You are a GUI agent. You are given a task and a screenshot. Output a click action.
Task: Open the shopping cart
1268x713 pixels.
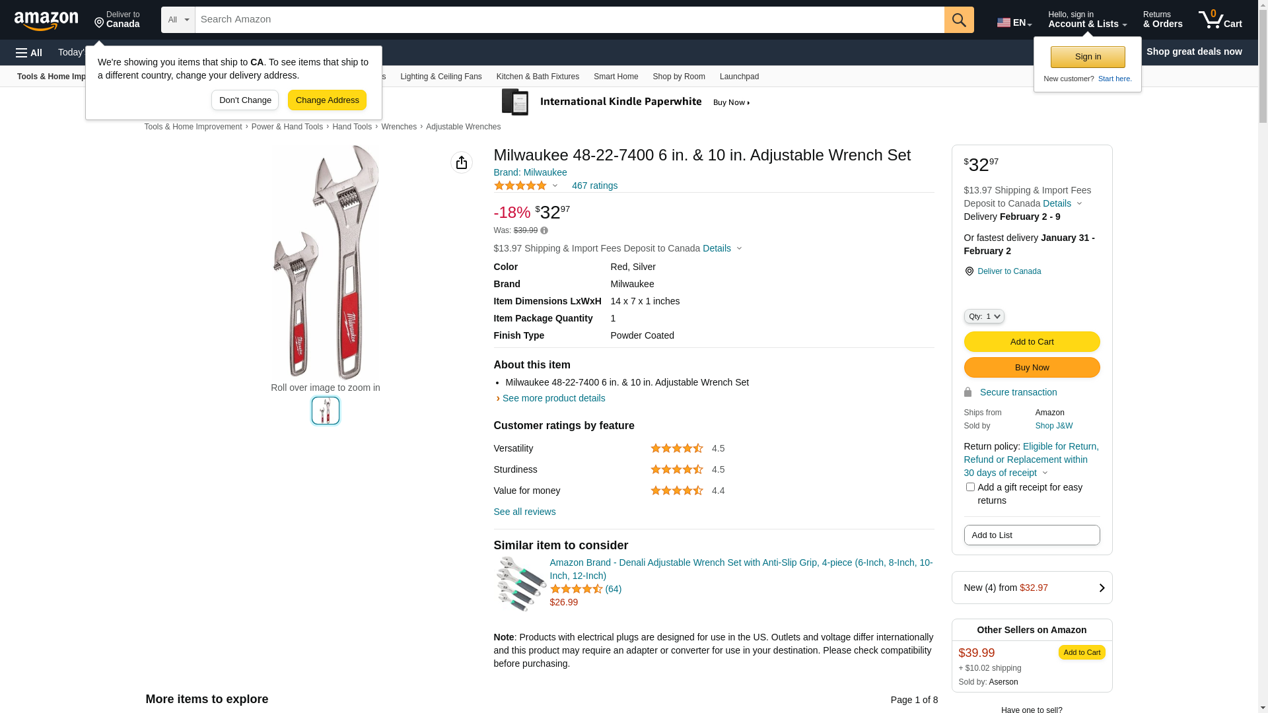(1220, 20)
